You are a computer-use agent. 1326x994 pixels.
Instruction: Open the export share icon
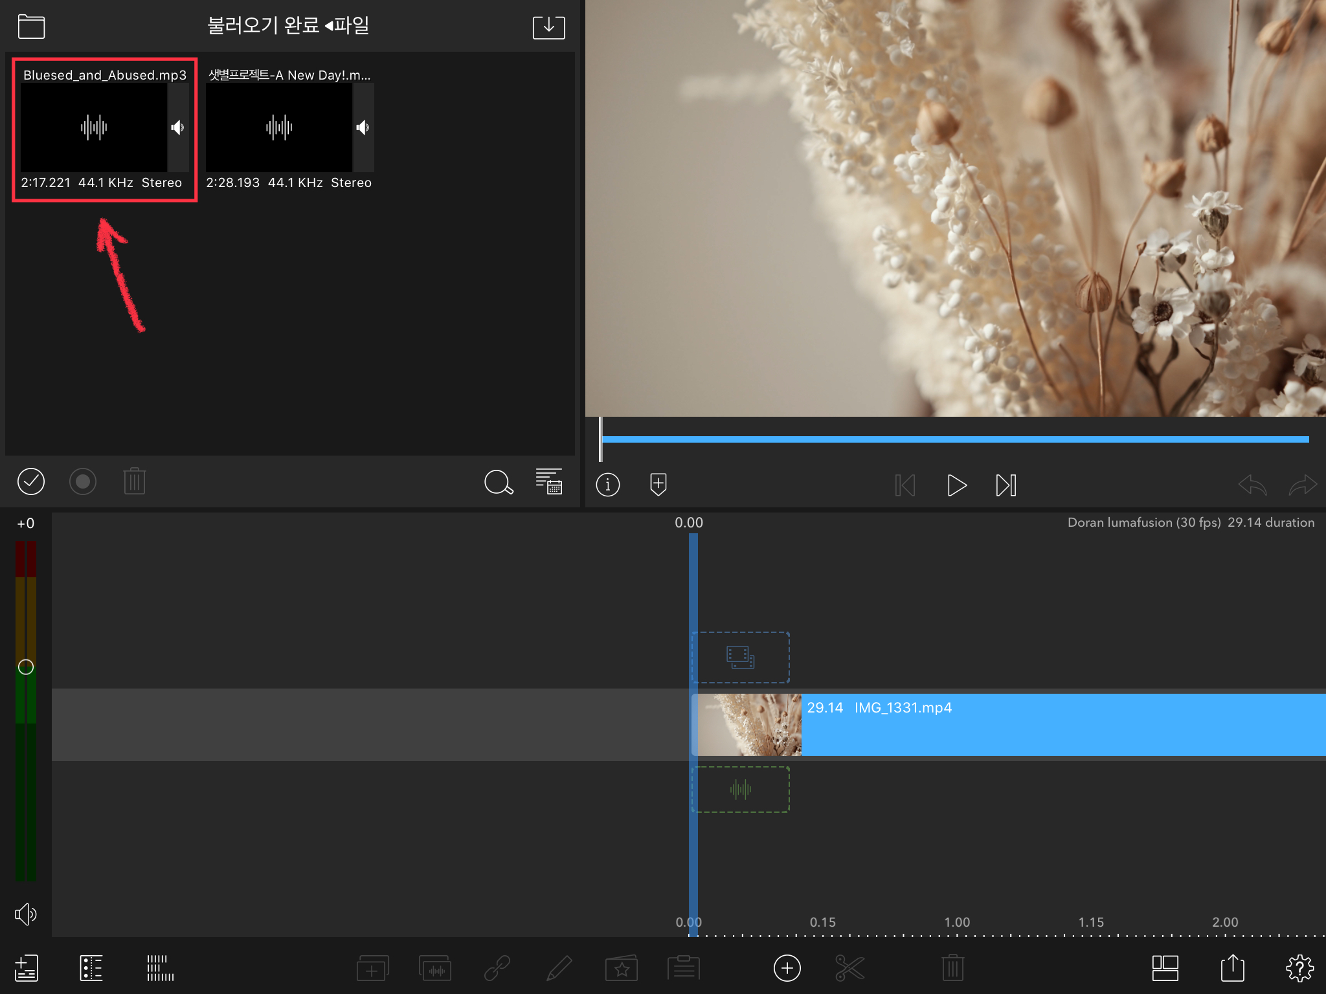click(x=1232, y=968)
